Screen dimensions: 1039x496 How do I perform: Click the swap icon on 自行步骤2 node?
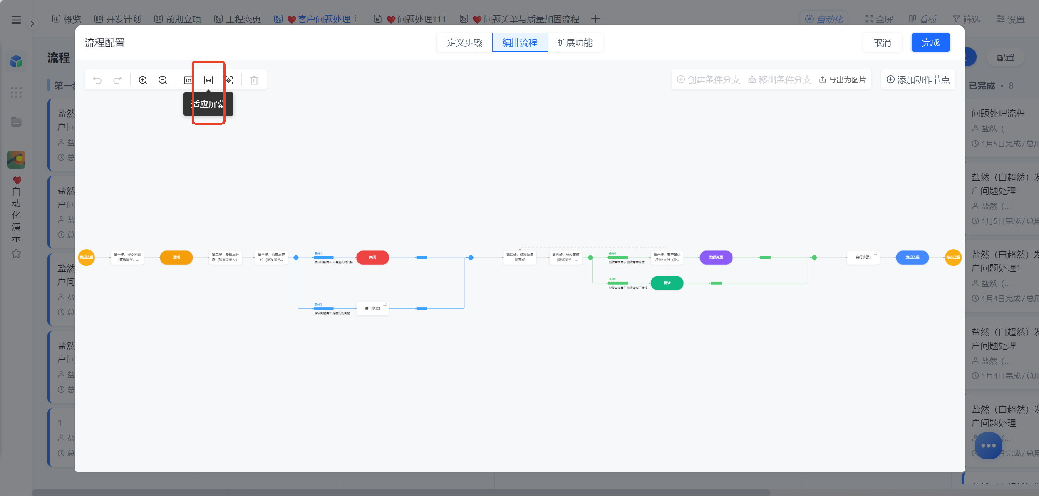(385, 305)
